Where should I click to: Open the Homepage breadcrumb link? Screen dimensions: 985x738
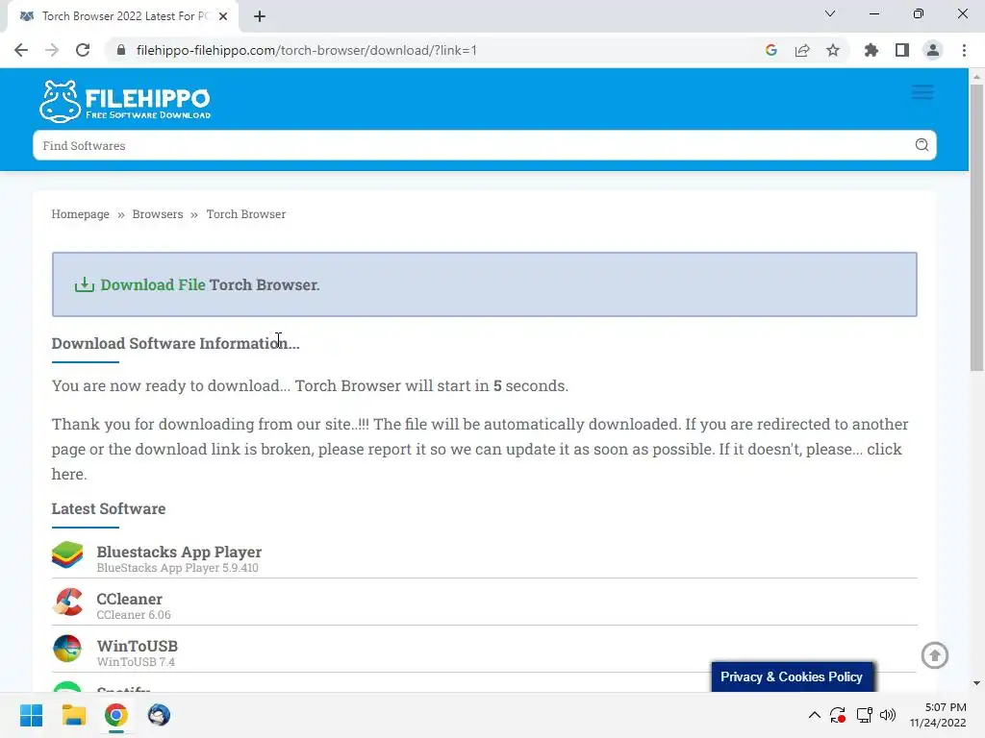[81, 214]
